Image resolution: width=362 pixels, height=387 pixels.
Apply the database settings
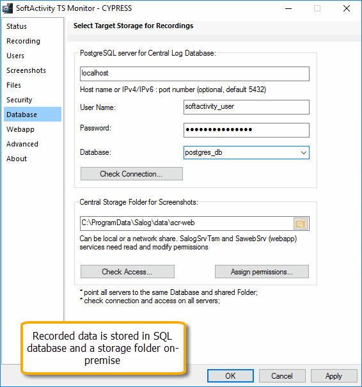(334, 376)
